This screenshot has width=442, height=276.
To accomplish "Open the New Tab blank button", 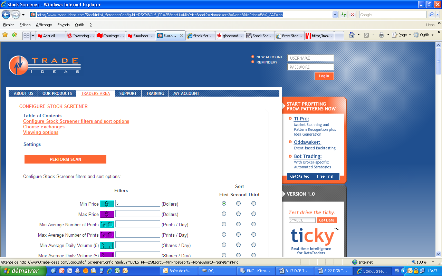I will tap(339, 36).
